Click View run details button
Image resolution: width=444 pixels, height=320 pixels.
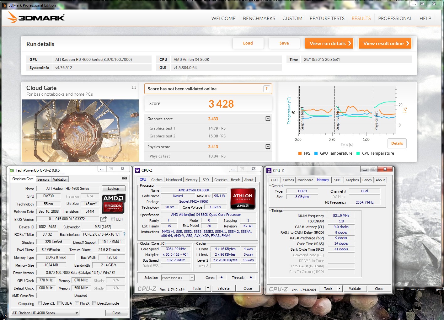click(329, 43)
